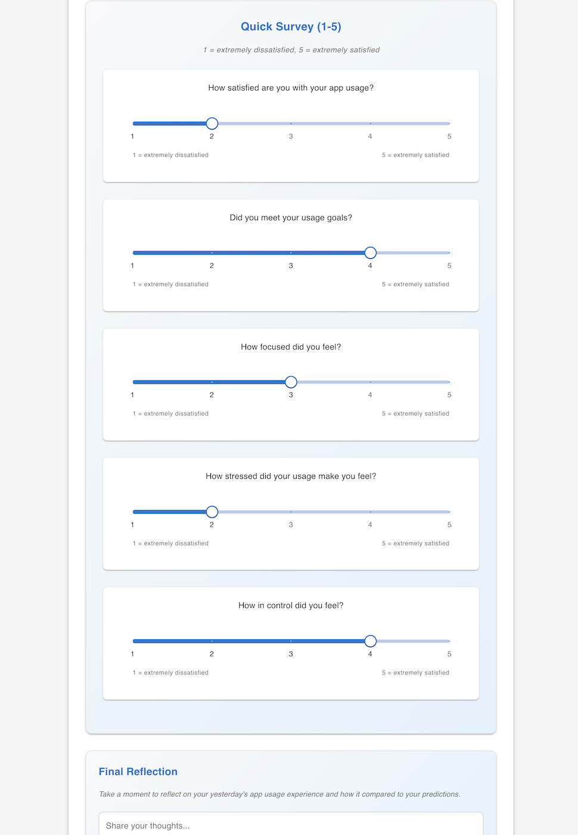578x835 pixels.
Task: Set the 'in control' slider to 5
Action: 449,641
